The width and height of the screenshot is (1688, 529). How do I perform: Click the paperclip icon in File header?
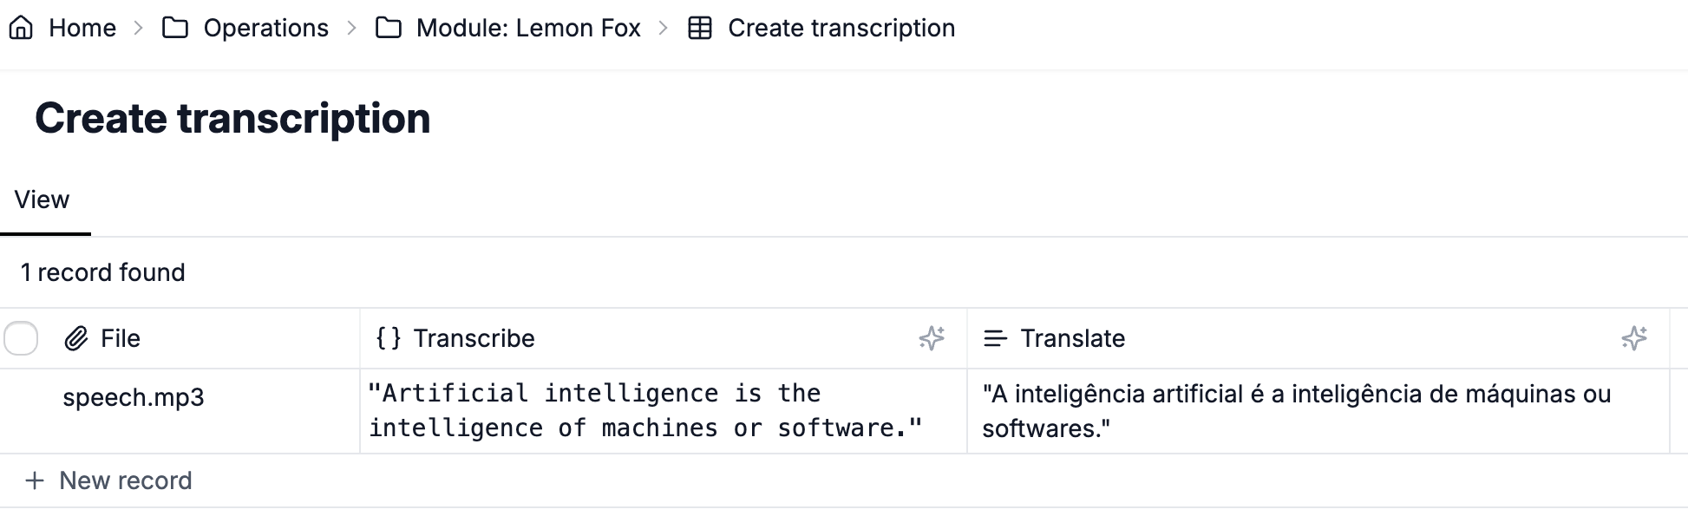(x=76, y=338)
